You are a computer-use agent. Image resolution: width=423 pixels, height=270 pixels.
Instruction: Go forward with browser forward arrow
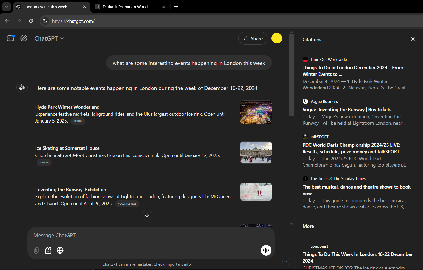(19, 21)
